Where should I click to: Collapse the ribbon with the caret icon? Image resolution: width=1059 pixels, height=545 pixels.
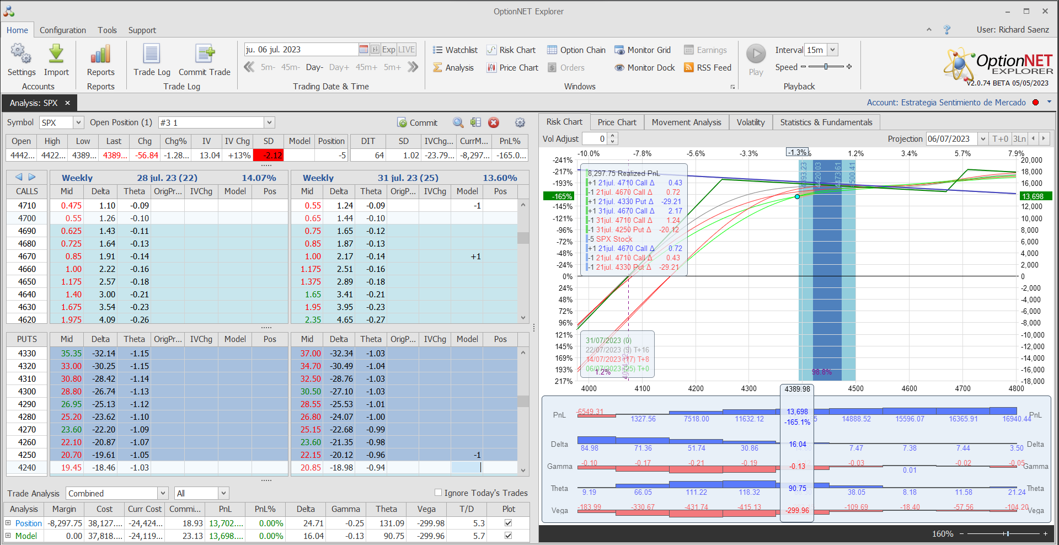pos(929,30)
